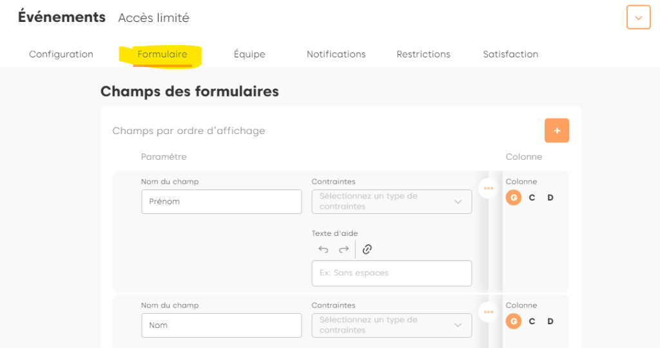The width and height of the screenshot is (660, 348).
Task: Select column D for Prénom field
Action: point(550,197)
